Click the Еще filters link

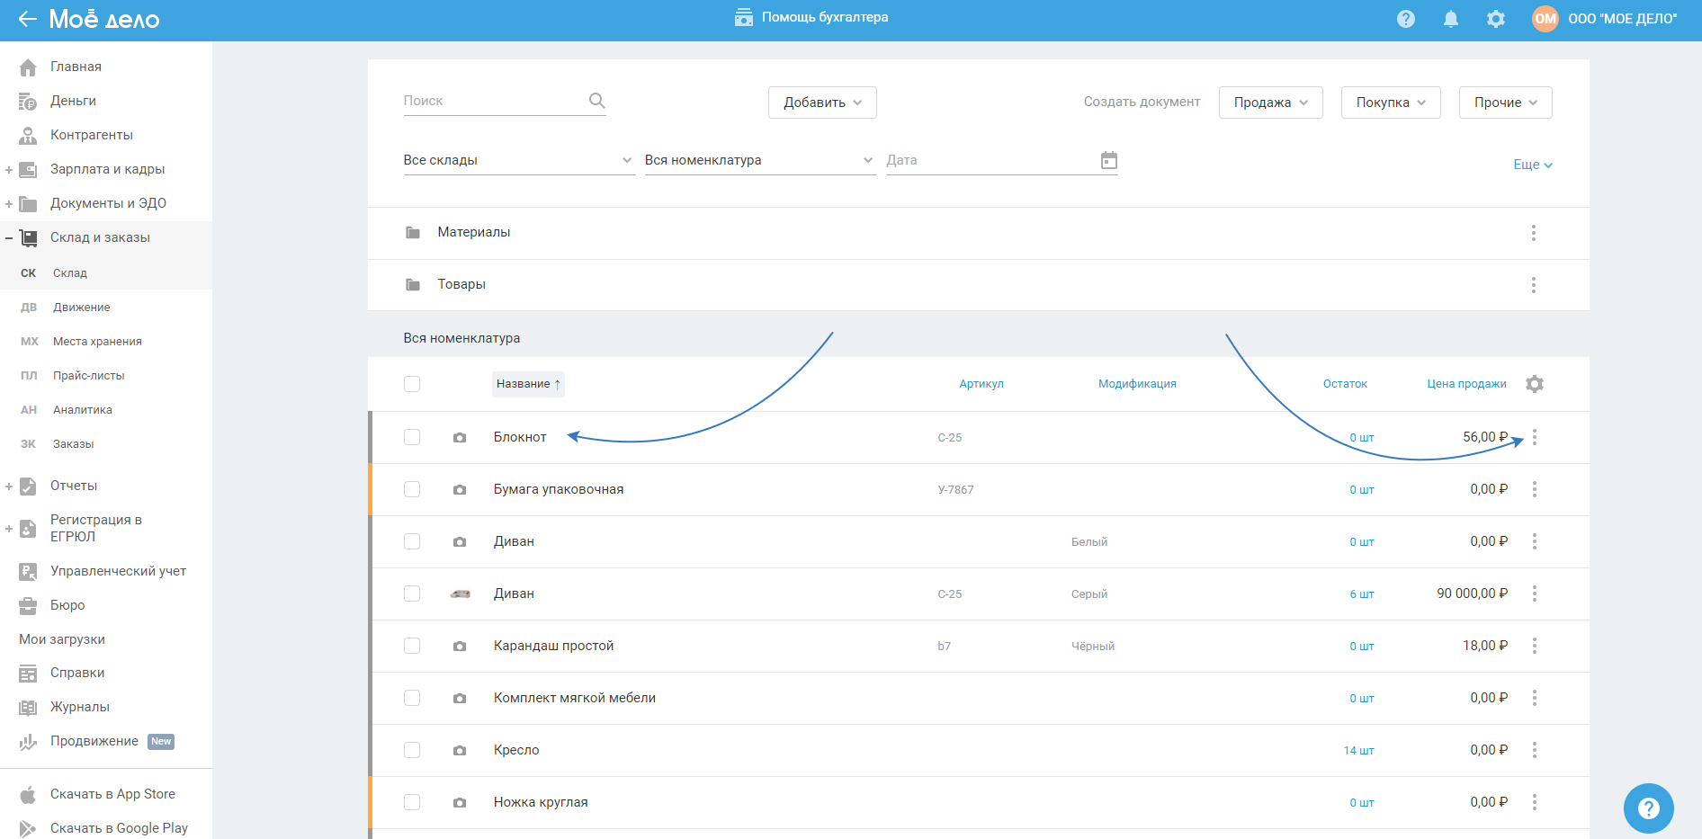[x=1532, y=165]
